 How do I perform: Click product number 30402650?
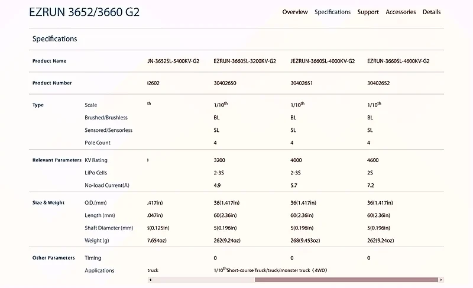(x=225, y=83)
